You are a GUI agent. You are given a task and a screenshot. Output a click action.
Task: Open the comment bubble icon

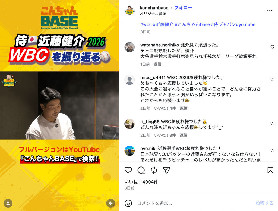point(141,170)
